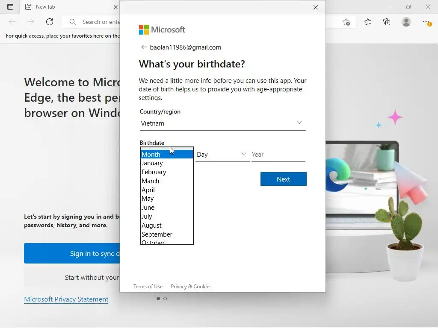
Task: Click the Next button
Action: coord(283,179)
